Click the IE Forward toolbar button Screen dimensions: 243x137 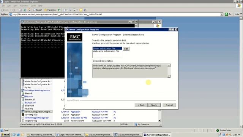[14, 10]
